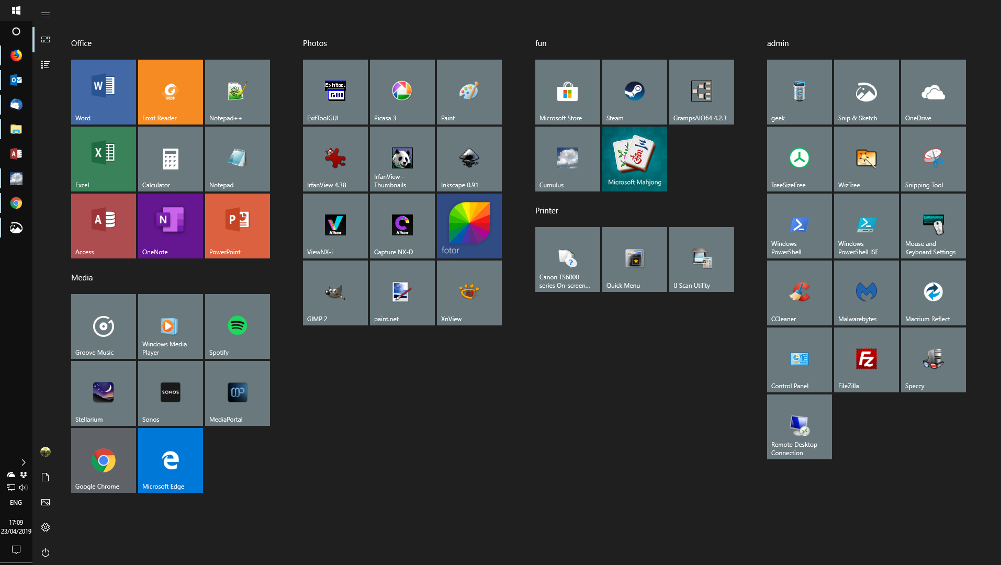
Task: Open Mouse and Keyboard Settings tile
Action: [933, 226]
